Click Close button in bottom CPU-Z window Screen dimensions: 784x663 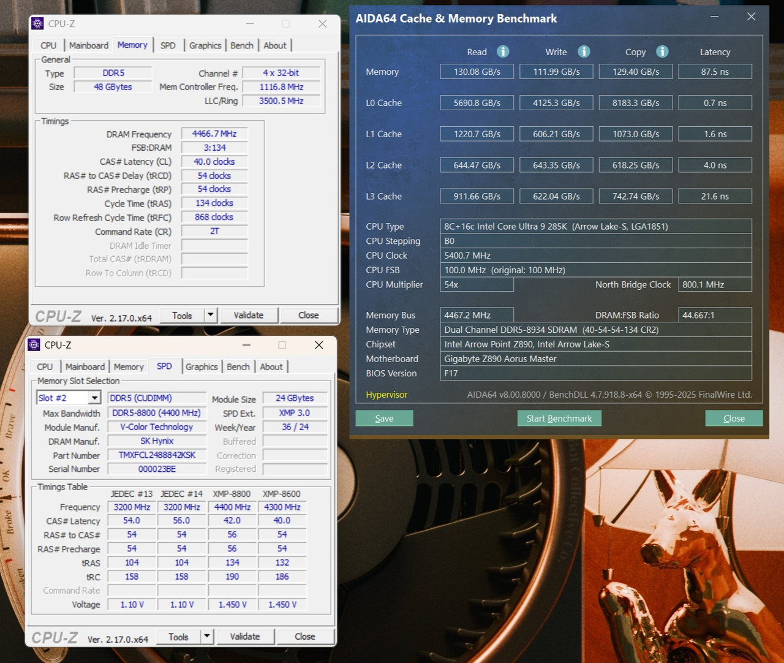click(x=305, y=636)
